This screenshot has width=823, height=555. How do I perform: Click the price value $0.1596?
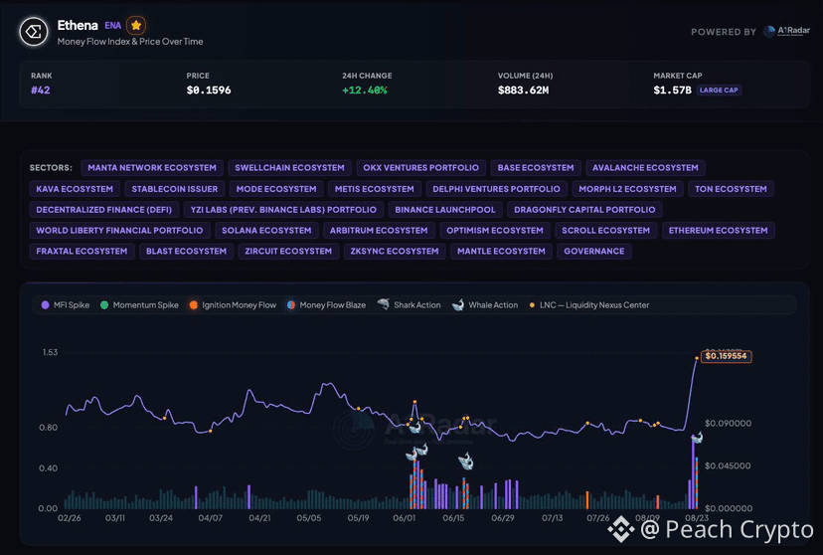coord(209,91)
